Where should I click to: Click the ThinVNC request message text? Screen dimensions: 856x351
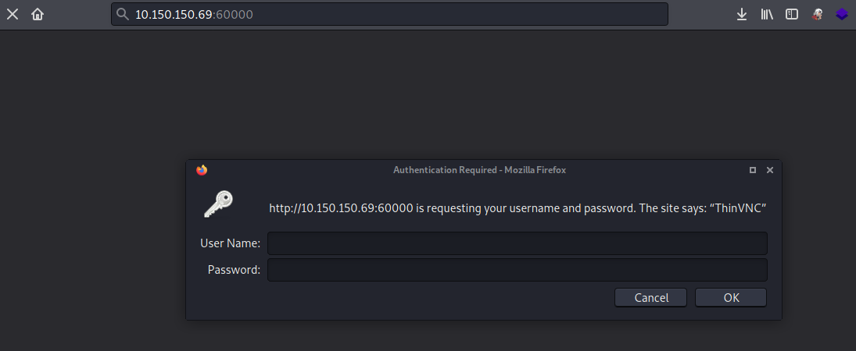518,208
